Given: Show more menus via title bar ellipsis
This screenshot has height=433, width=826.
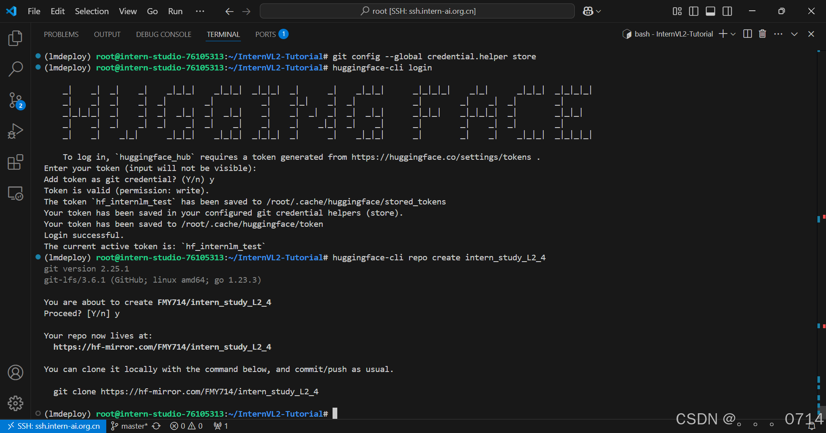Looking at the screenshot, I should tap(200, 11).
